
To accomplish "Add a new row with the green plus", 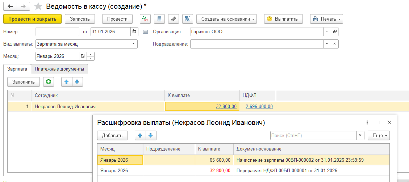I will point(49,82).
